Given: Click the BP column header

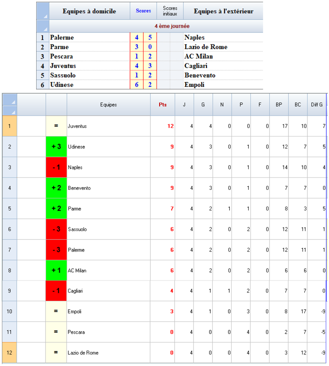Looking at the screenshot, I should 279,105.
